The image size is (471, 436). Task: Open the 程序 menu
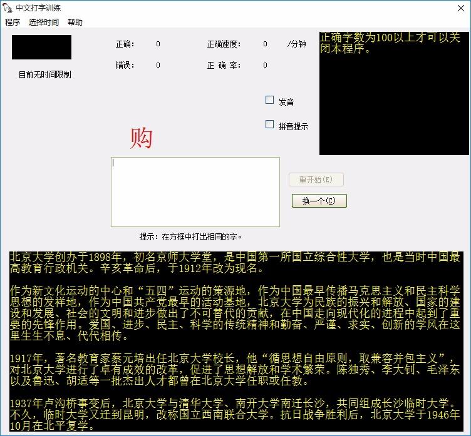(13, 23)
